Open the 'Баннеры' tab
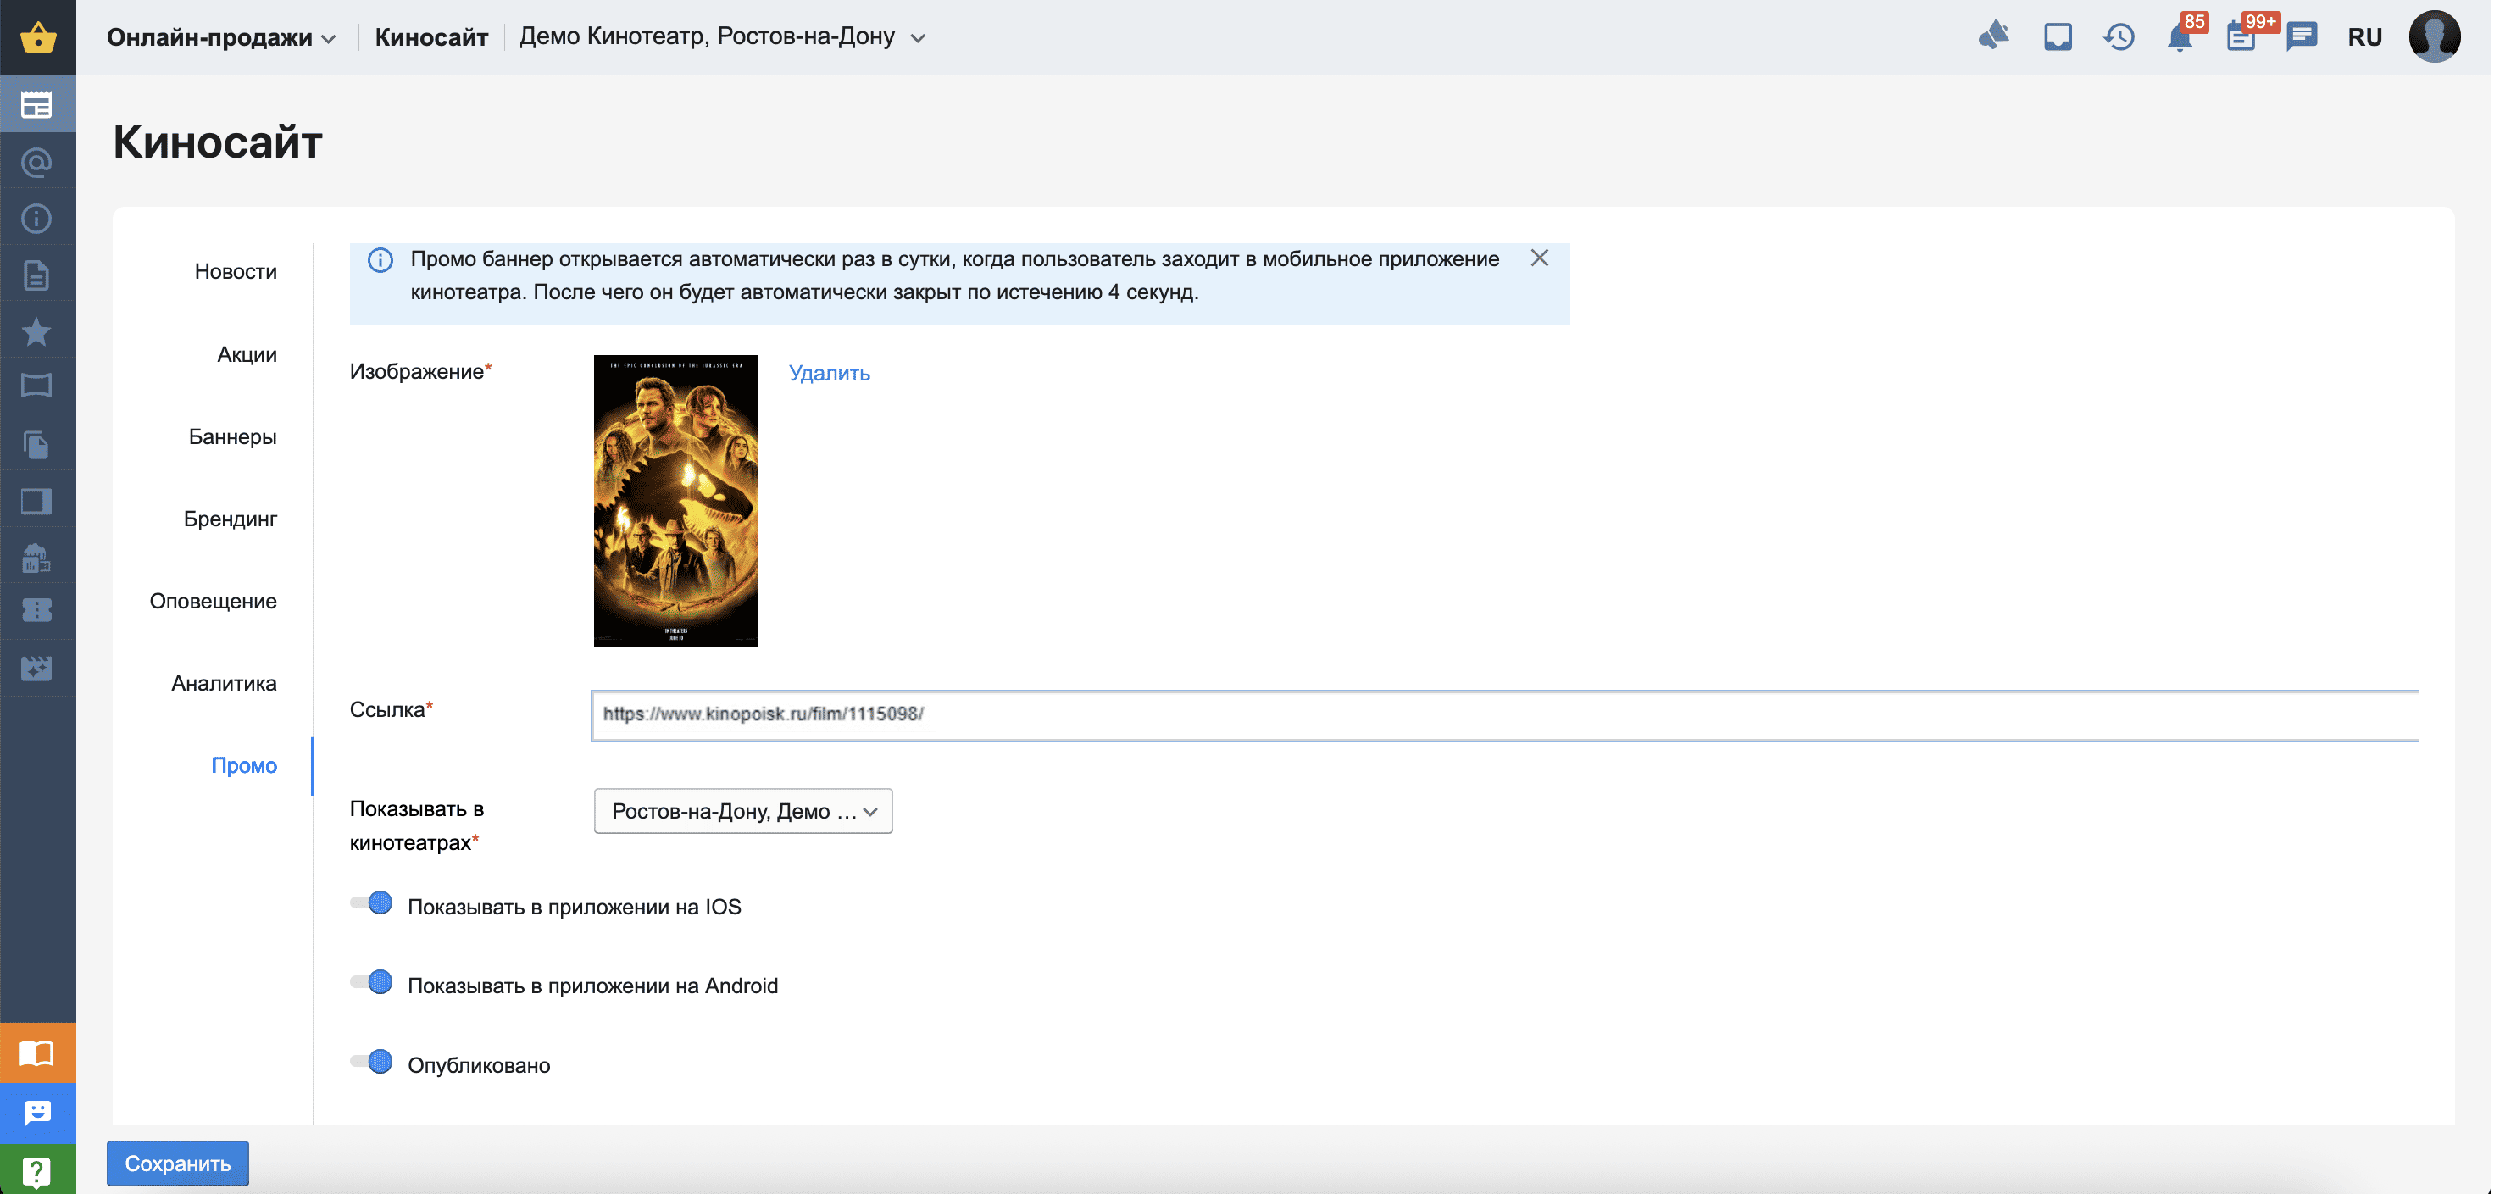2494x1194 pixels. [x=232, y=436]
